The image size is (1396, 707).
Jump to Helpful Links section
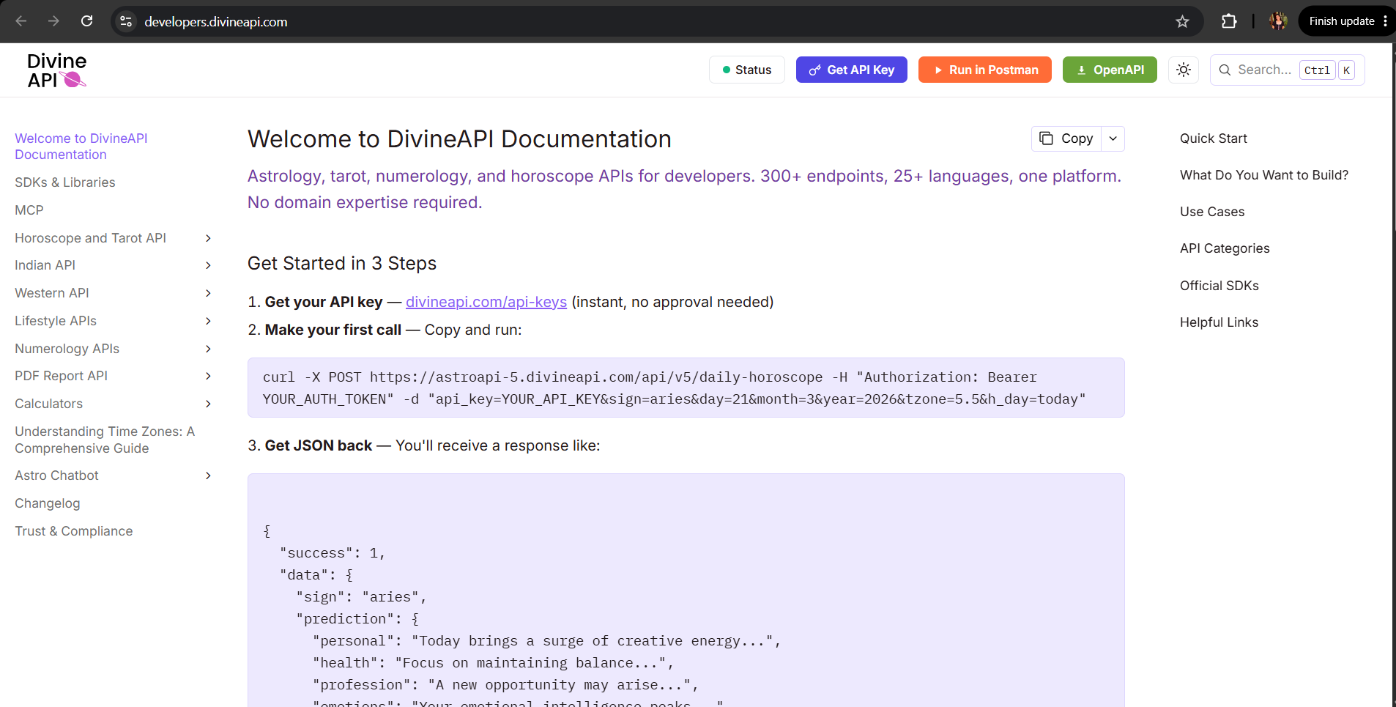tap(1219, 322)
